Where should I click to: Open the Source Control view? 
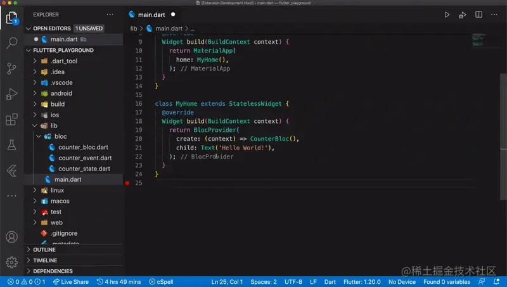pos(11,68)
